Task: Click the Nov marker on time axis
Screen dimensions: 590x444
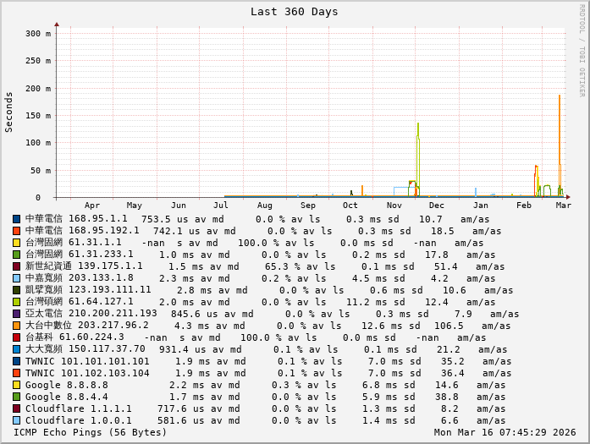Action: pyautogui.click(x=394, y=206)
